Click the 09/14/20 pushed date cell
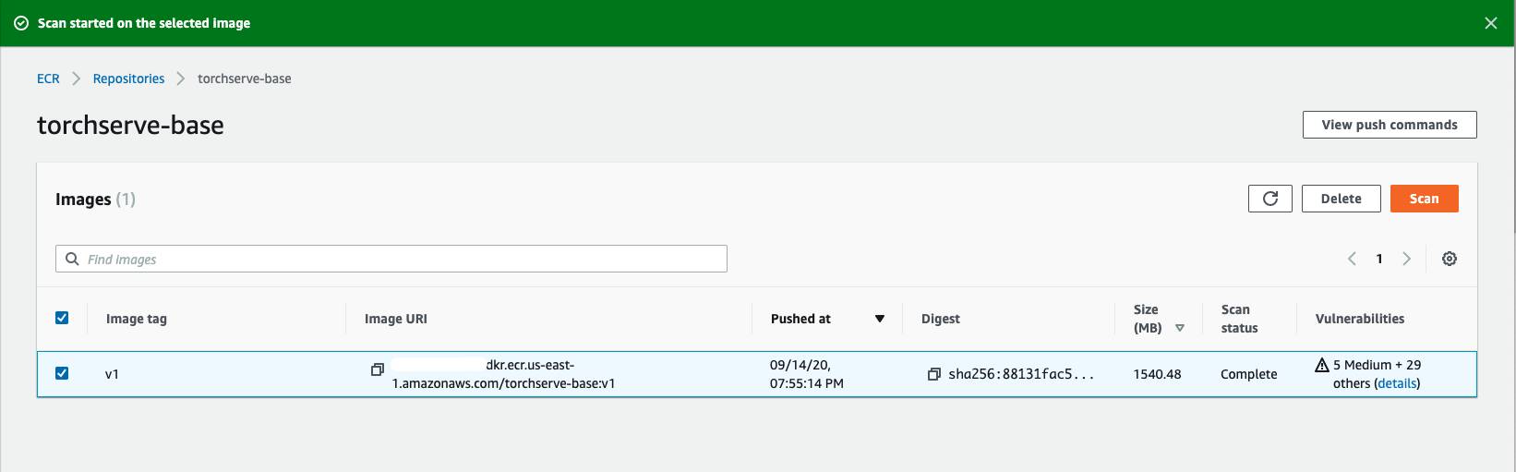 pyautogui.click(x=807, y=374)
